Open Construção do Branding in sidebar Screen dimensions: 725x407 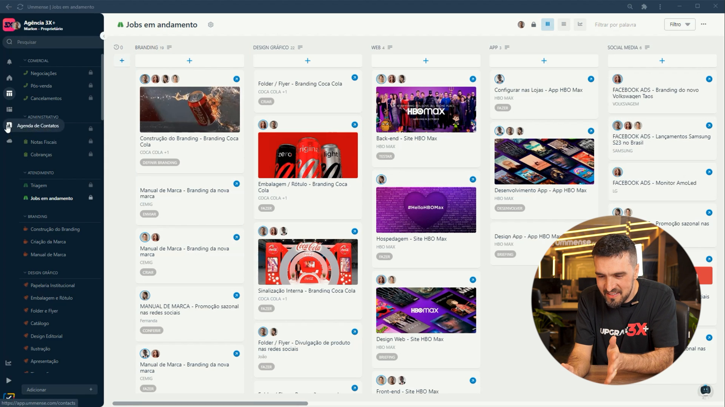point(55,229)
